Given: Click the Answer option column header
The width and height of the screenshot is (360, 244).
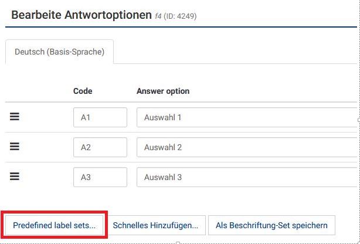Looking at the screenshot, I should click(163, 91).
